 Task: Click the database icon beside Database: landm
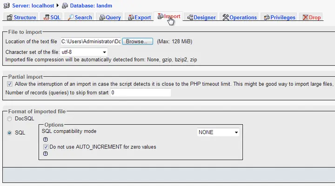(x=65, y=6)
